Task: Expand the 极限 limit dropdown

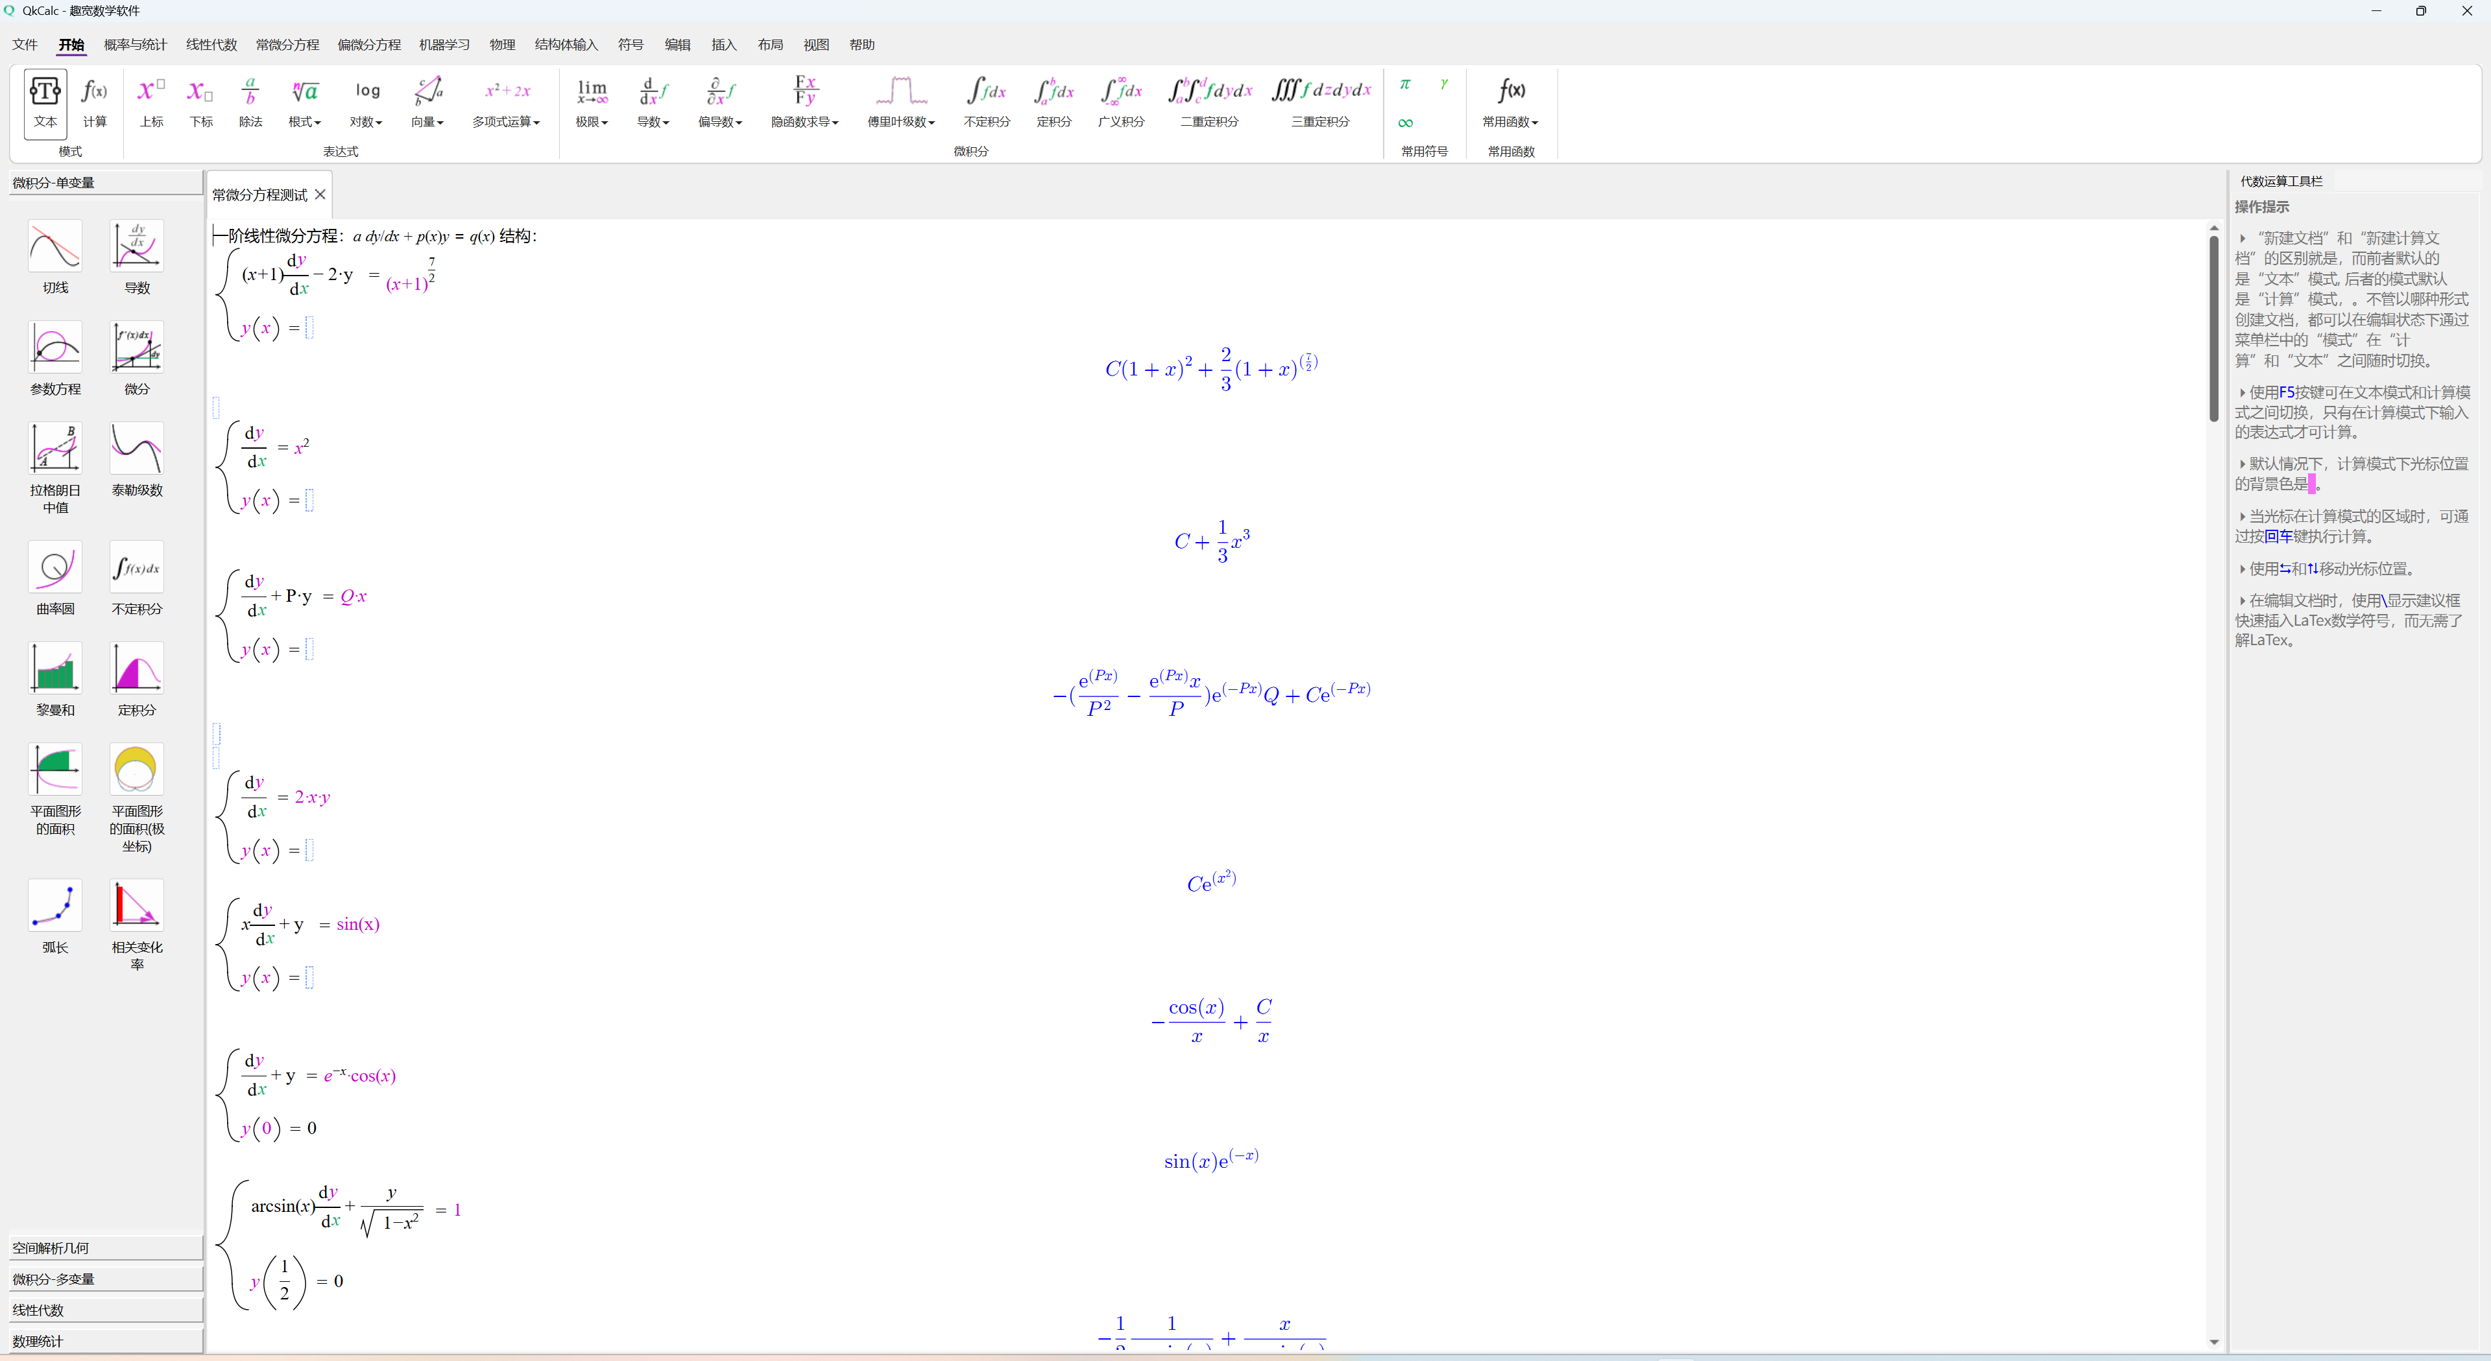Action: (x=592, y=122)
